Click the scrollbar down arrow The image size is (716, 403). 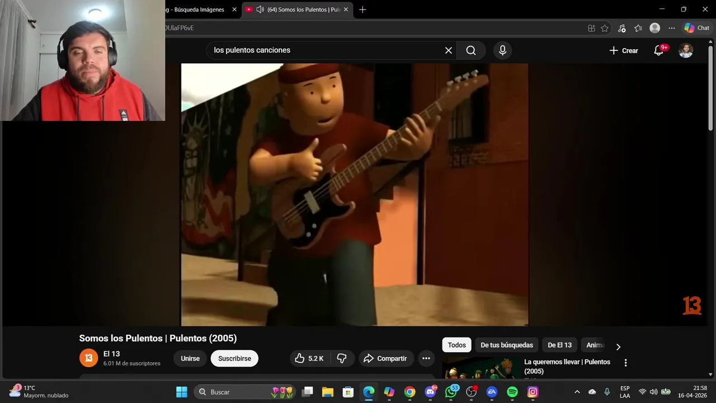(x=711, y=374)
